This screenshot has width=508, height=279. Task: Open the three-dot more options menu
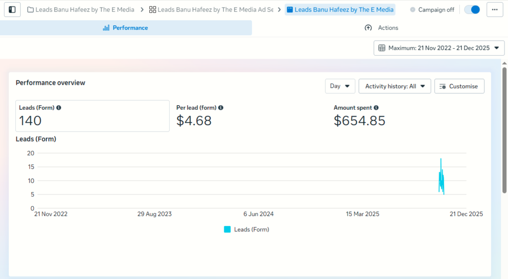[x=495, y=10]
